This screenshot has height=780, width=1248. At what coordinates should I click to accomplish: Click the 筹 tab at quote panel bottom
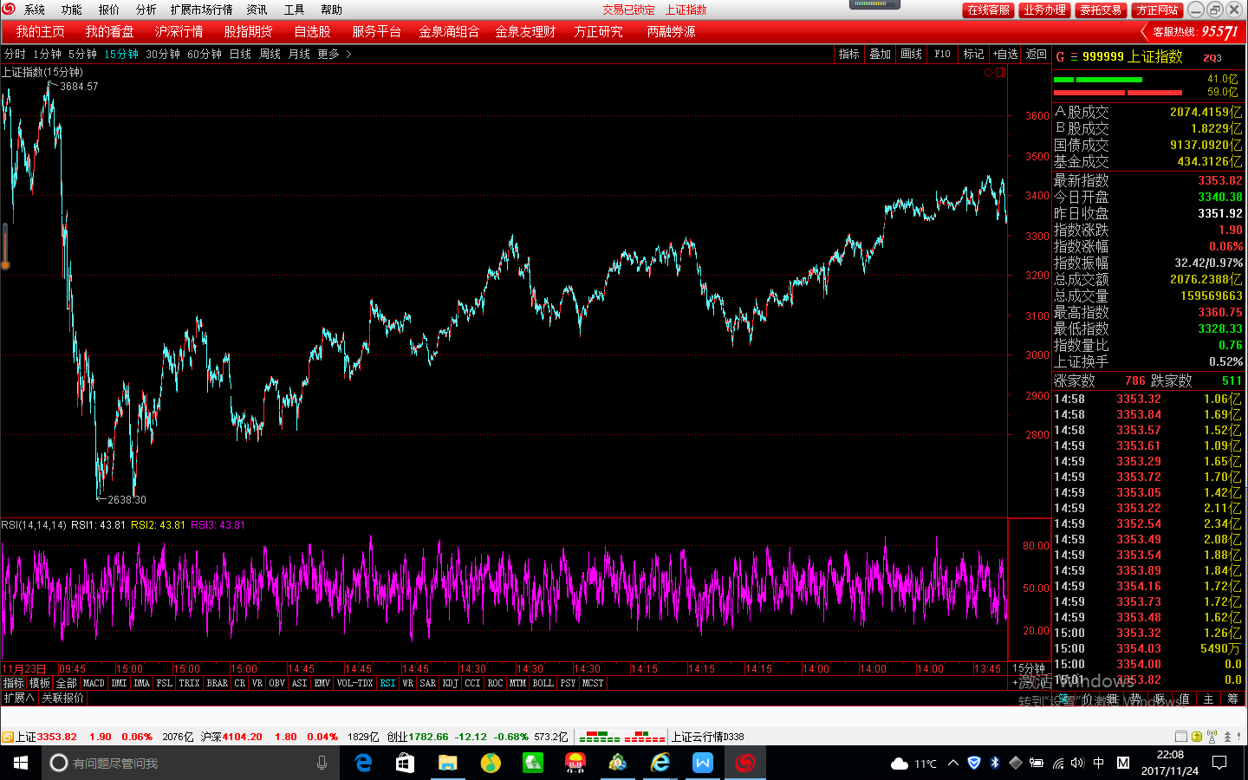(1232, 699)
